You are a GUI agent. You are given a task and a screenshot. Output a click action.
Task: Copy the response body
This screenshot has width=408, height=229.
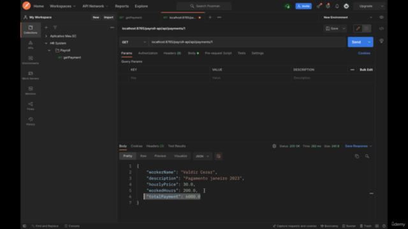click(357, 156)
